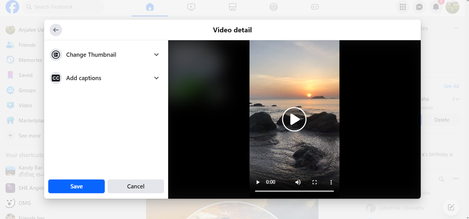Click the small play button in the video controls
The image size is (469, 219).
point(258,182)
